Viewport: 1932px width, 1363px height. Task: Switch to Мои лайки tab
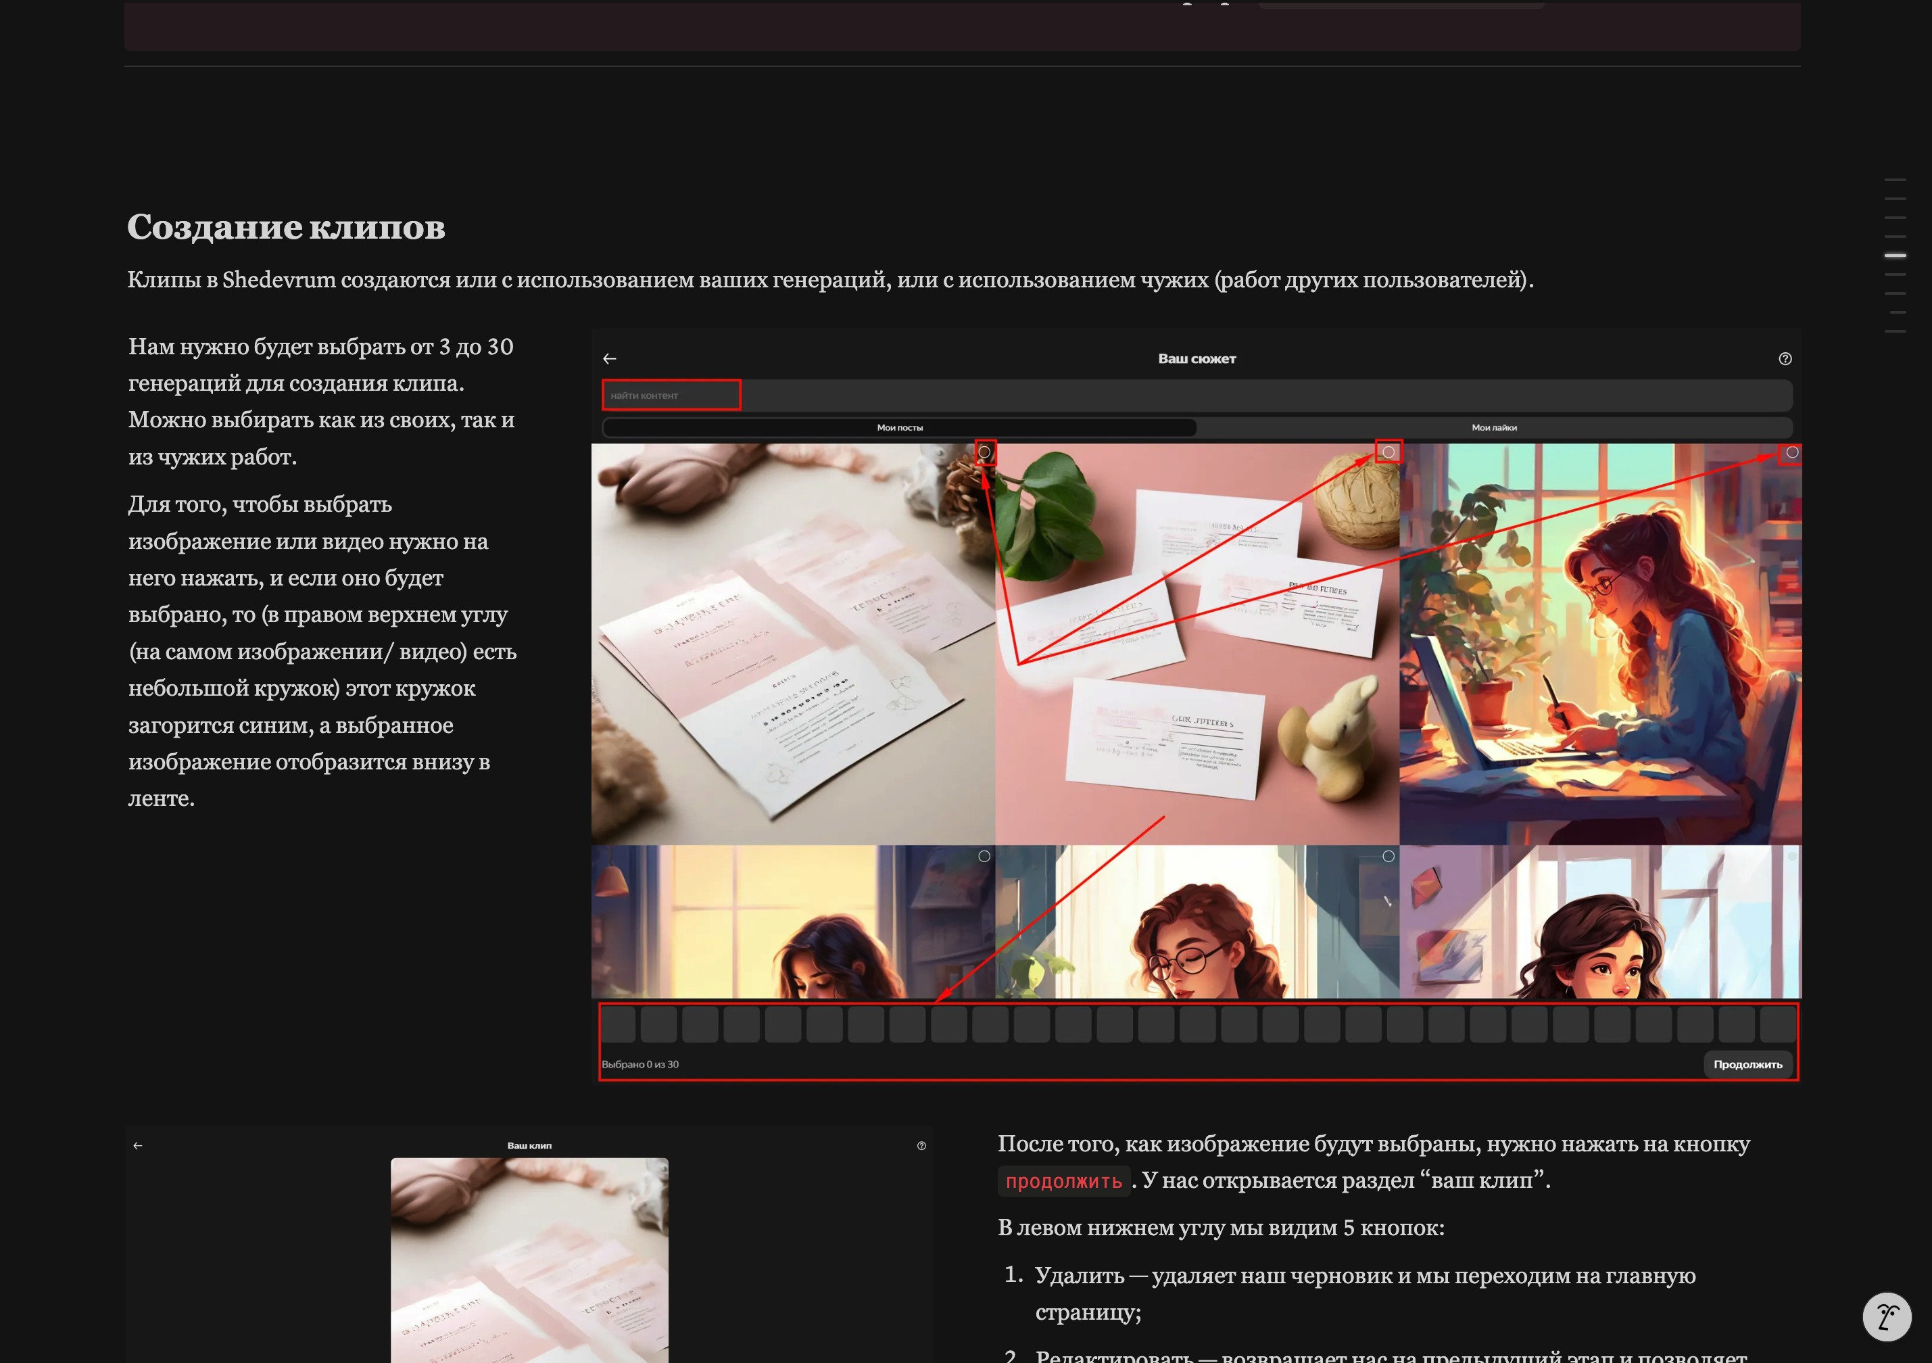pyautogui.click(x=1495, y=427)
